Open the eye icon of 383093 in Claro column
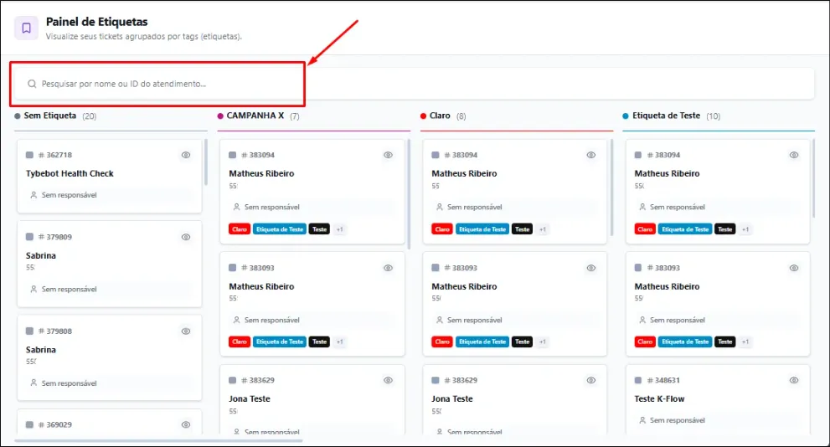Screen dimensions: 830x447 [x=590, y=268]
